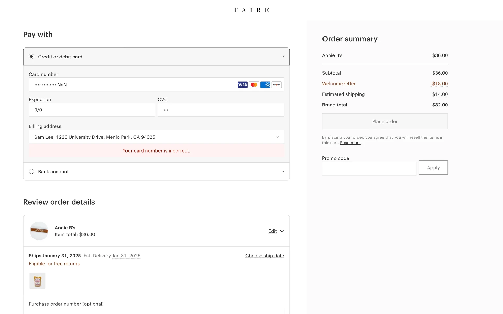Collapse the credit card section chevron
503x314 pixels.
[x=283, y=57]
